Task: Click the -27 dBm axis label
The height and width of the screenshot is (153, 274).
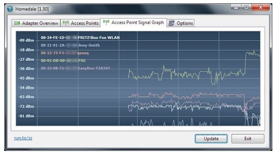Action: pyautogui.click(x=26, y=59)
